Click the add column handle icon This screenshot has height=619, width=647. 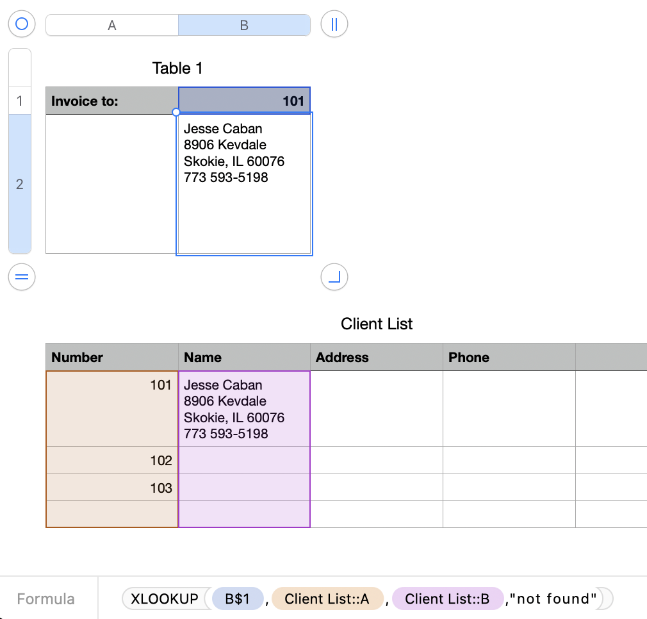point(334,24)
